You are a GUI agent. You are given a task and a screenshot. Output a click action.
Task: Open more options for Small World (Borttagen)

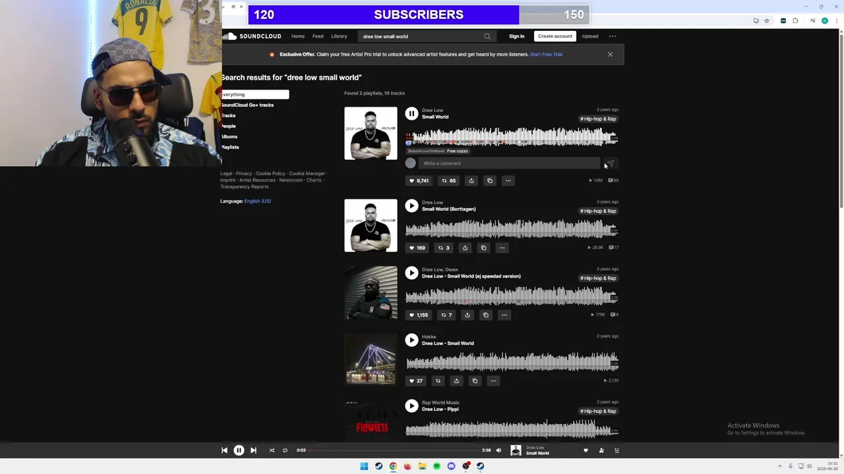tap(502, 248)
